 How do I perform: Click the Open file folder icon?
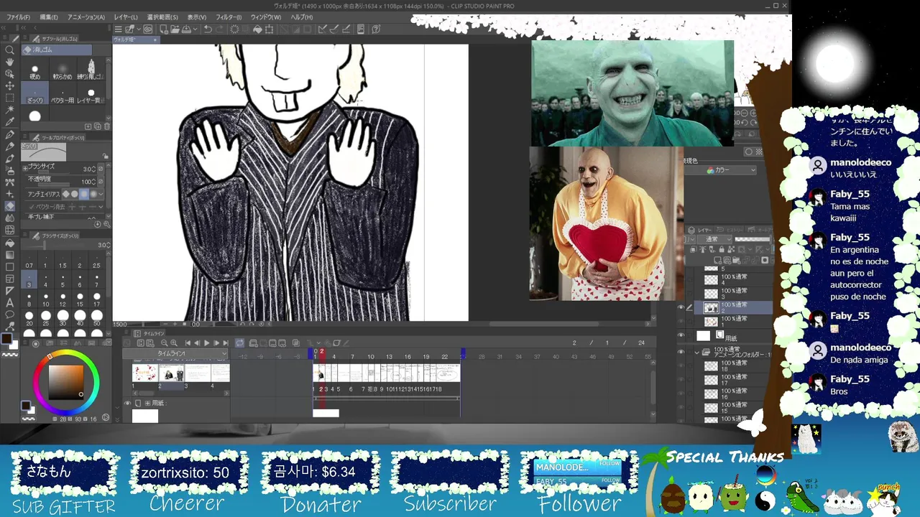coord(175,29)
